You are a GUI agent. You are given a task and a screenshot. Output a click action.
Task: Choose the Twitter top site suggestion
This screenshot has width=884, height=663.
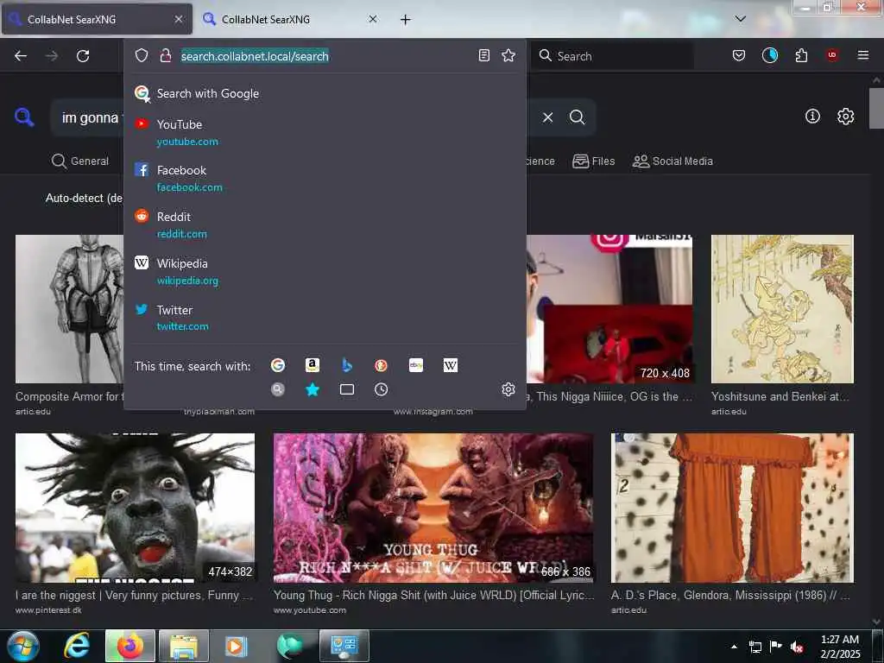pyautogui.click(x=325, y=318)
